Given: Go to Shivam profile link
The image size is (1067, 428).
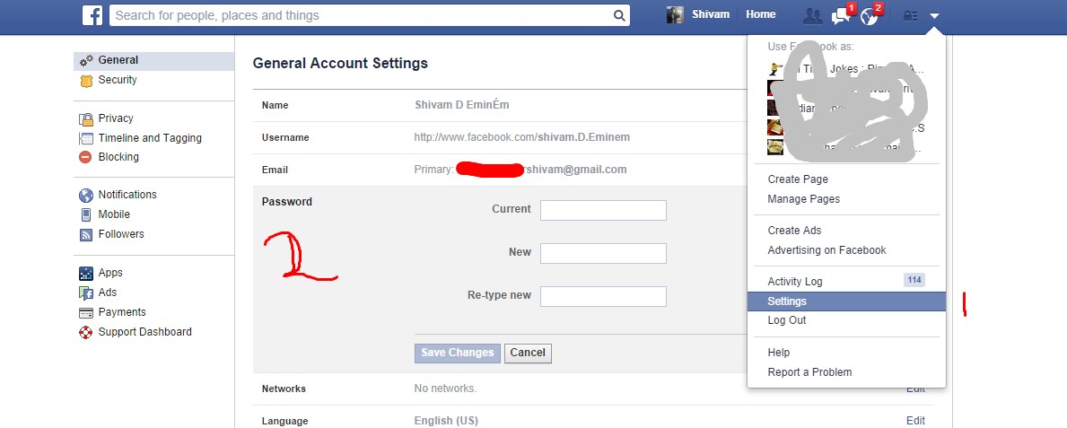Looking at the screenshot, I should [x=710, y=14].
